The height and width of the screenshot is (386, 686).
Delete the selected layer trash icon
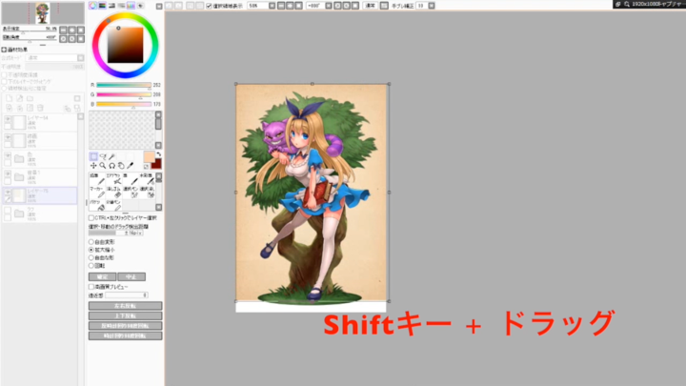40,108
